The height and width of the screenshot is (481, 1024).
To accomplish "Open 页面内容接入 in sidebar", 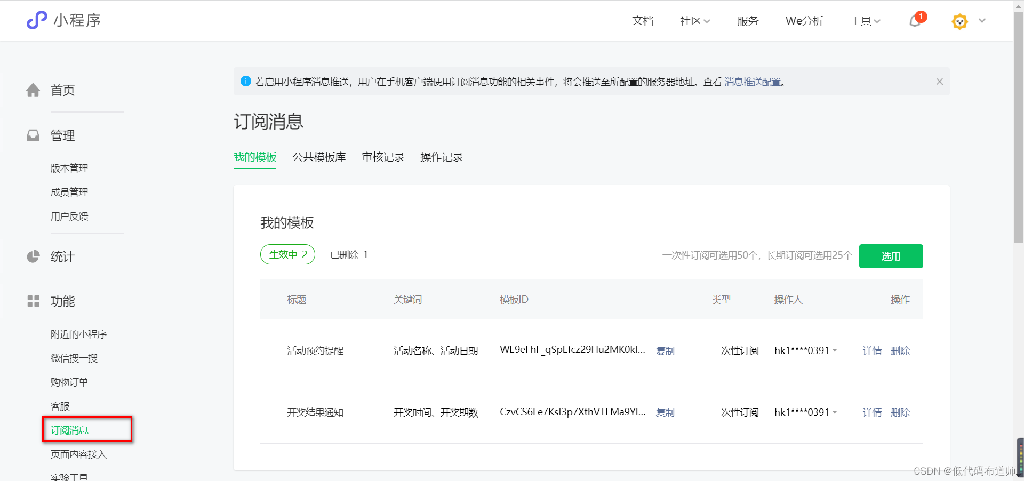I will tap(79, 454).
